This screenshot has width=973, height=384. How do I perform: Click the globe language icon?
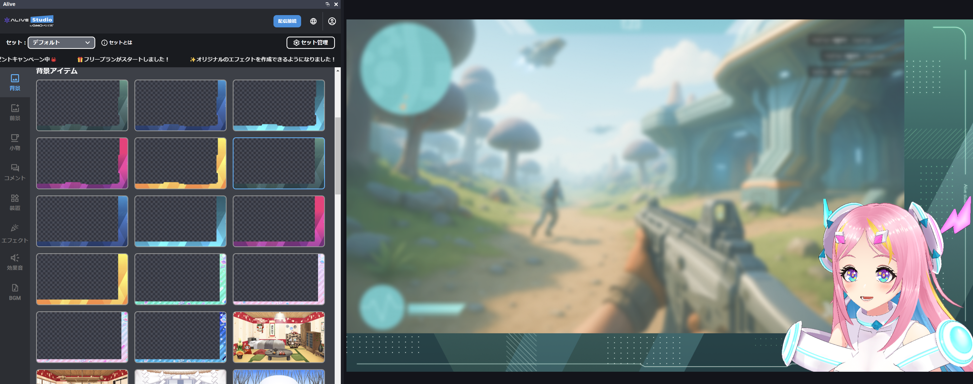pos(313,21)
